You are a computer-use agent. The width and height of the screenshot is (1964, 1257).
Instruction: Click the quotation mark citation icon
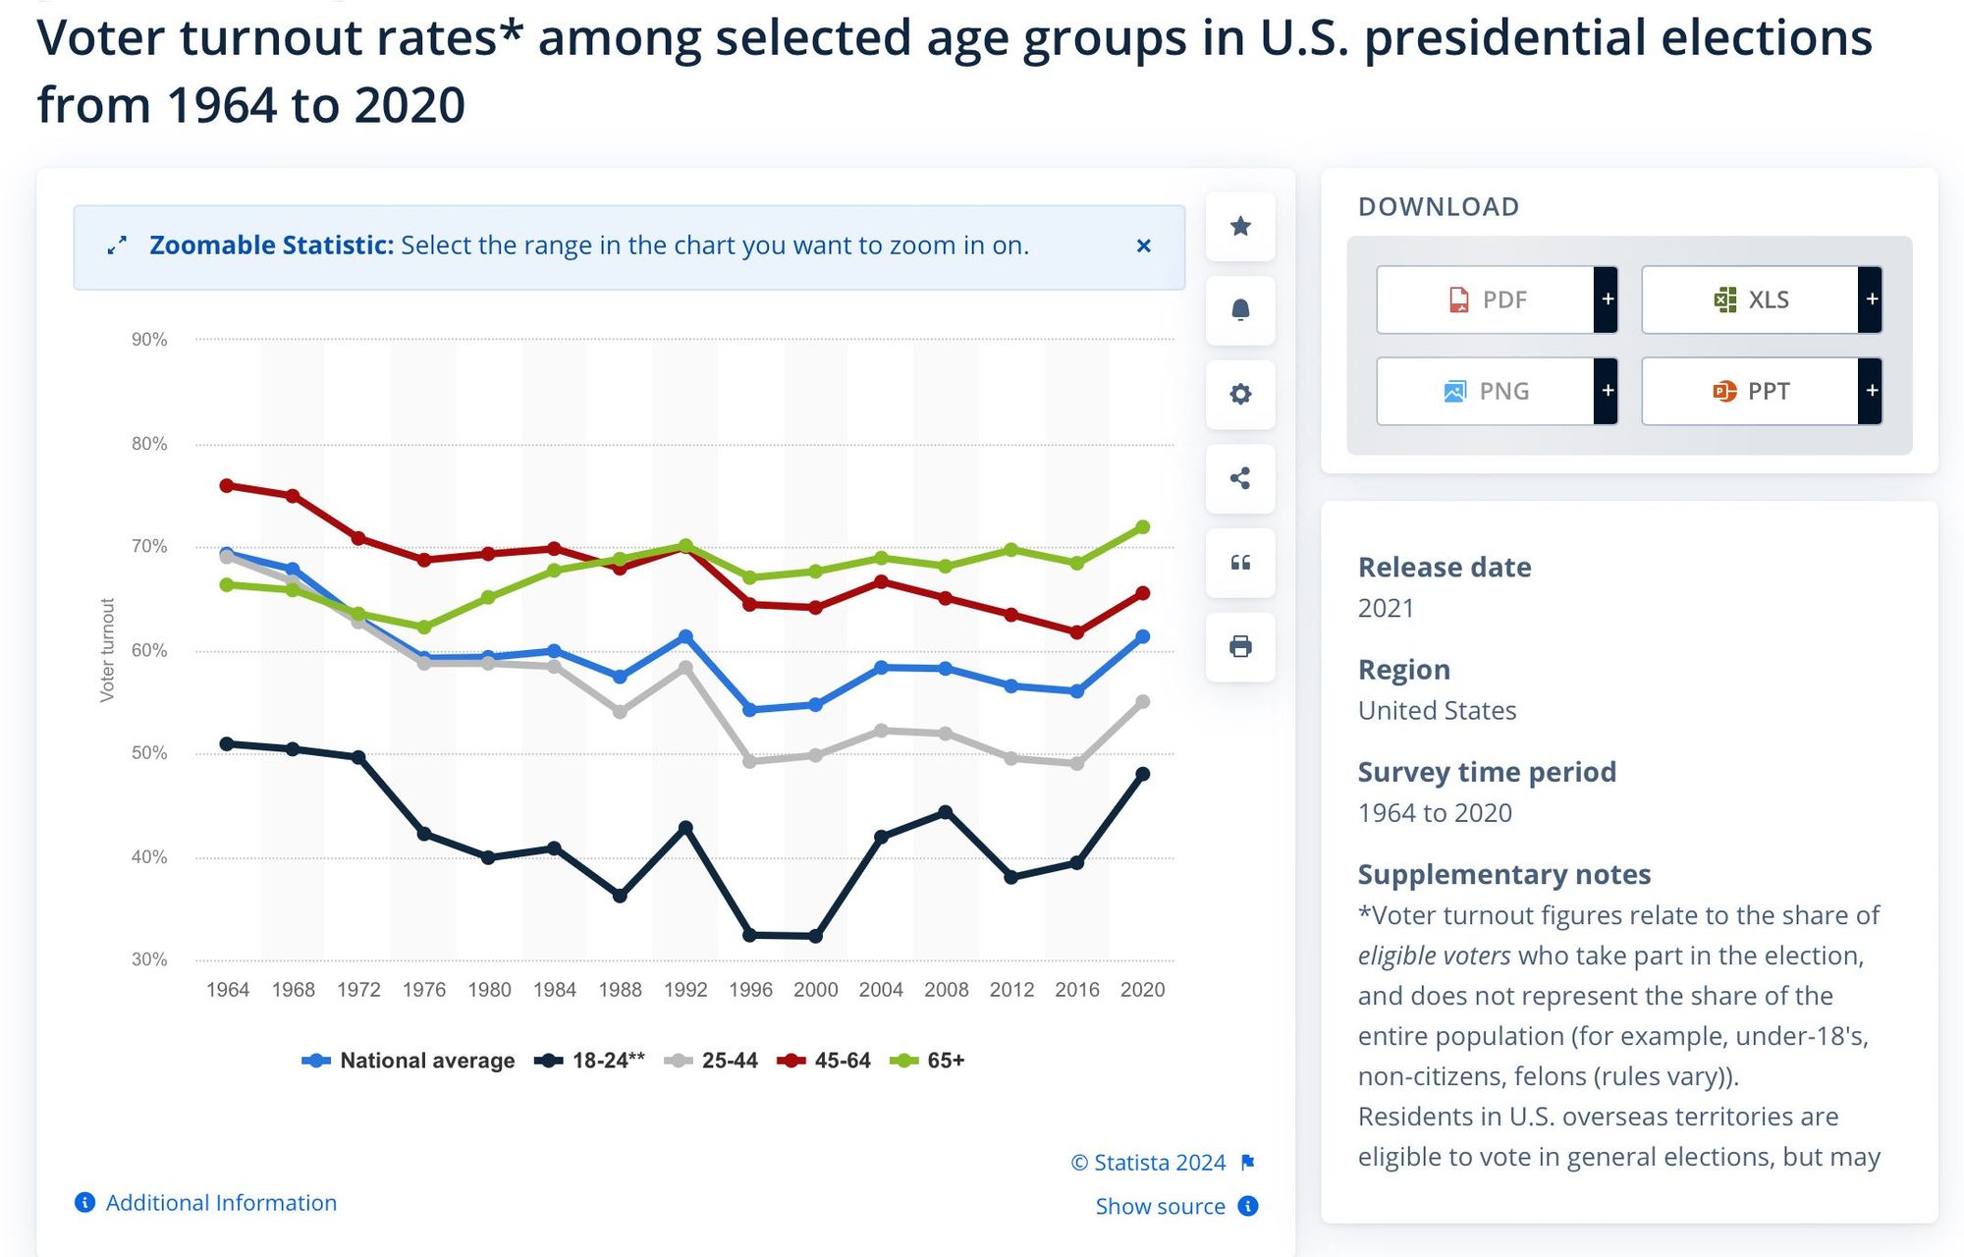click(1240, 563)
